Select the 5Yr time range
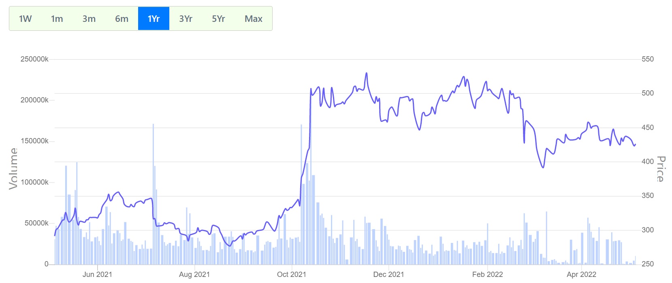 click(x=218, y=19)
